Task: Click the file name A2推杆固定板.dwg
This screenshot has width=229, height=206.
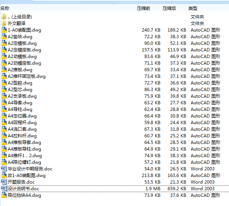Action: pyautogui.click(x=27, y=76)
